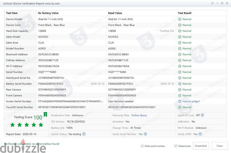This screenshot has width=231, height=153.
Task: Click the Wi-Fi Address Normal check icon
Action: [180, 66]
